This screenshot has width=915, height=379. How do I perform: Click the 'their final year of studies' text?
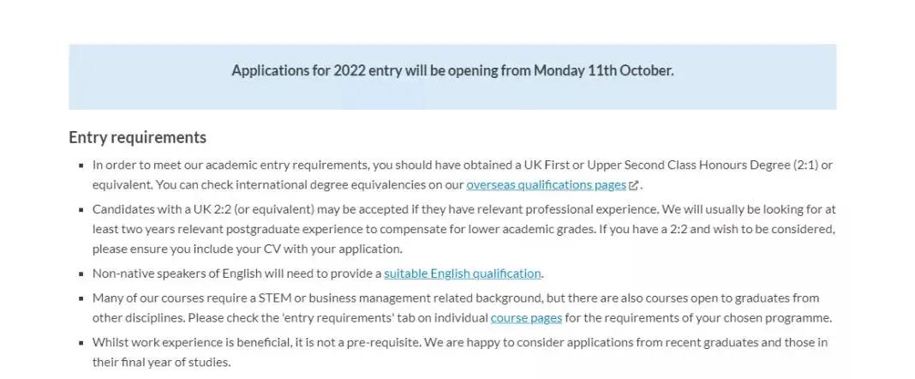pyautogui.click(x=160, y=362)
